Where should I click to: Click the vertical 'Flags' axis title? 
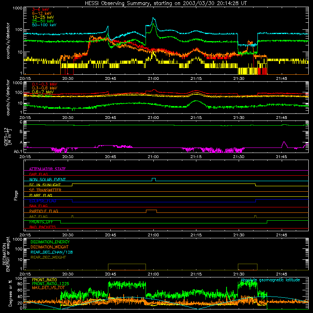(16, 195)
